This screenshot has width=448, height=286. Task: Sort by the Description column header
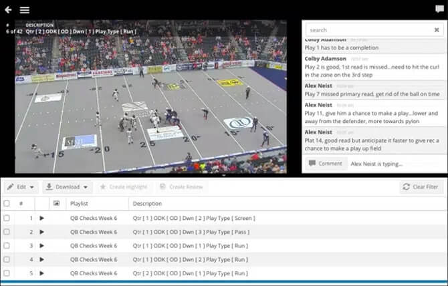pos(147,204)
